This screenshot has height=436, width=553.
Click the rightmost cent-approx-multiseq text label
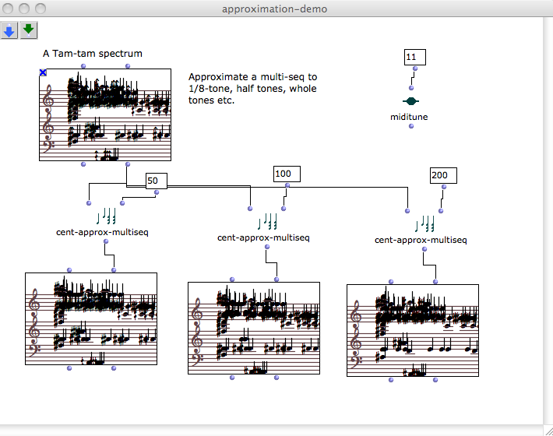tap(421, 241)
